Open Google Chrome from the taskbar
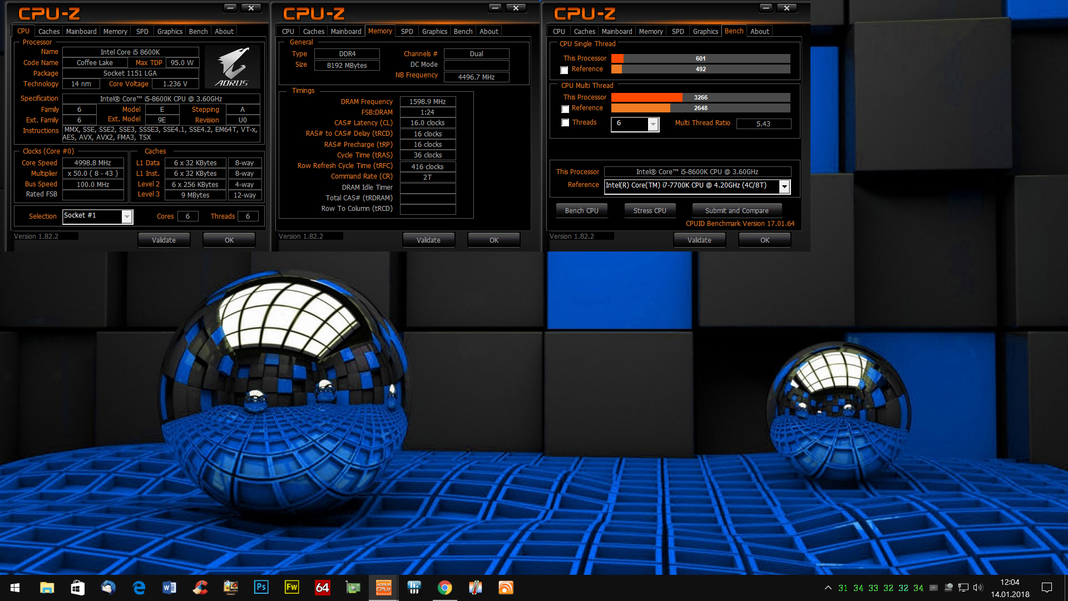This screenshot has height=601, width=1068. [444, 588]
